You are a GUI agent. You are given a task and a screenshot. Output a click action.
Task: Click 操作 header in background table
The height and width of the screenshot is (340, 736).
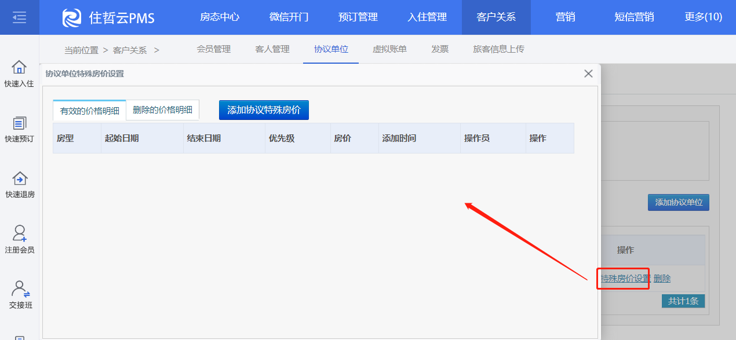click(x=625, y=250)
